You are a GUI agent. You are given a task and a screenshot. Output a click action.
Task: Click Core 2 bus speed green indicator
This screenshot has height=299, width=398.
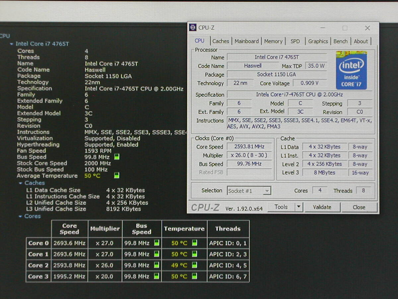point(157,265)
